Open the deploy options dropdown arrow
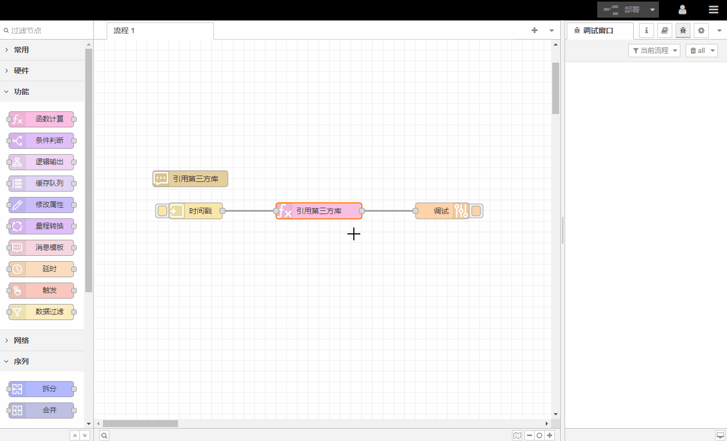727x441 pixels. [x=652, y=10]
